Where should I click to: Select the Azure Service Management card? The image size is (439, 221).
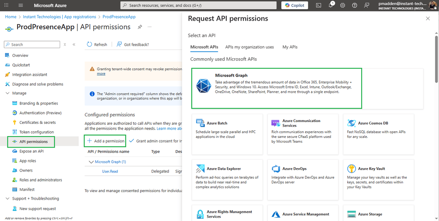point(303,213)
